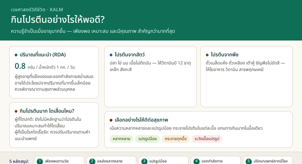Select the green แปรรูปน้อย tag chip
302x164 pixels.
tap(148, 139)
